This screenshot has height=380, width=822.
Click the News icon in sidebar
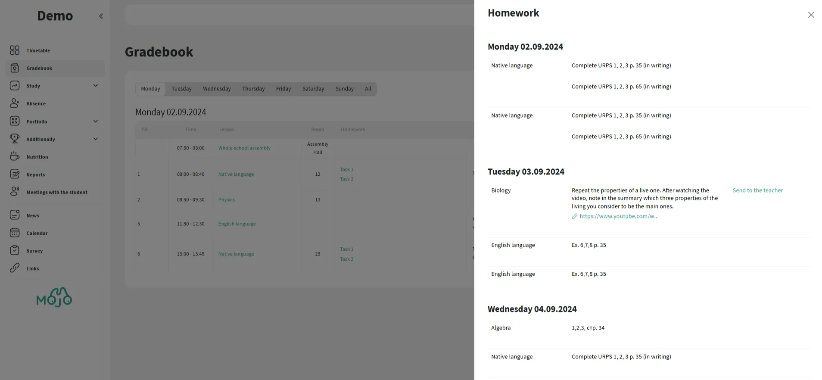coord(15,215)
